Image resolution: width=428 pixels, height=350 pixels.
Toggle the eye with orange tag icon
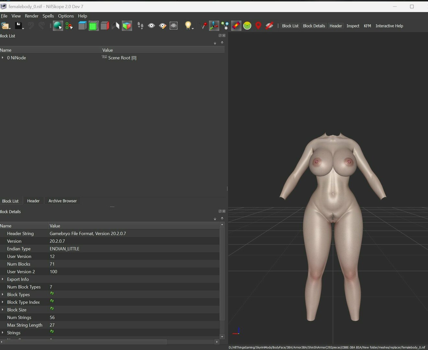(x=162, y=26)
